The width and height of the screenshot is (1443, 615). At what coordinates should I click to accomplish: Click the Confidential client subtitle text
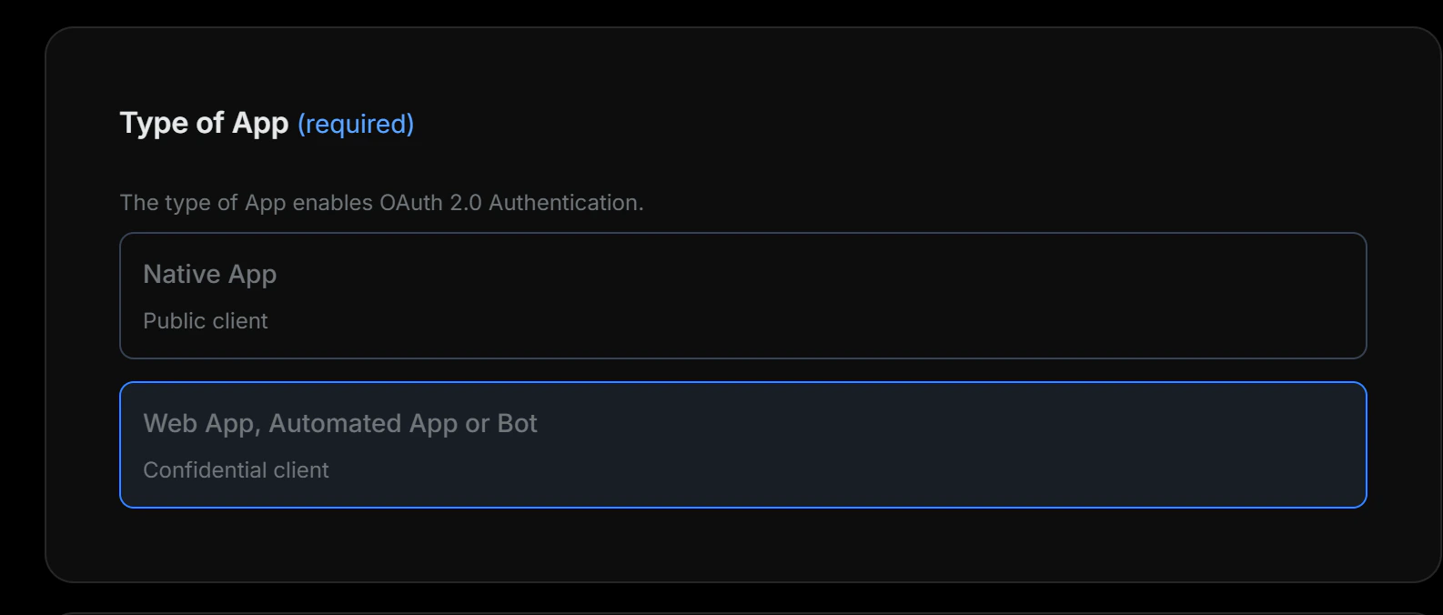[x=236, y=469]
